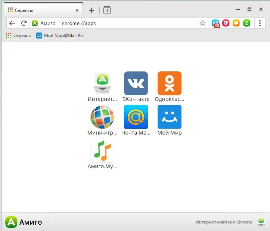Open the Мой Мир app

(x=170, y=117)
